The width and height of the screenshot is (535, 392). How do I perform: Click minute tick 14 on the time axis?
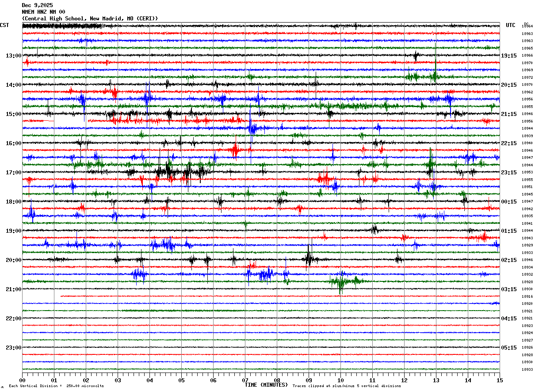click(468, 380)
